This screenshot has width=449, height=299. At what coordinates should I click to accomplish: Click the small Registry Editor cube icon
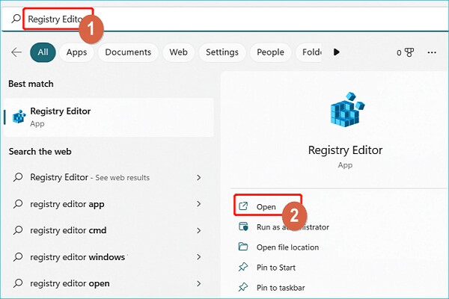point(19,117)
